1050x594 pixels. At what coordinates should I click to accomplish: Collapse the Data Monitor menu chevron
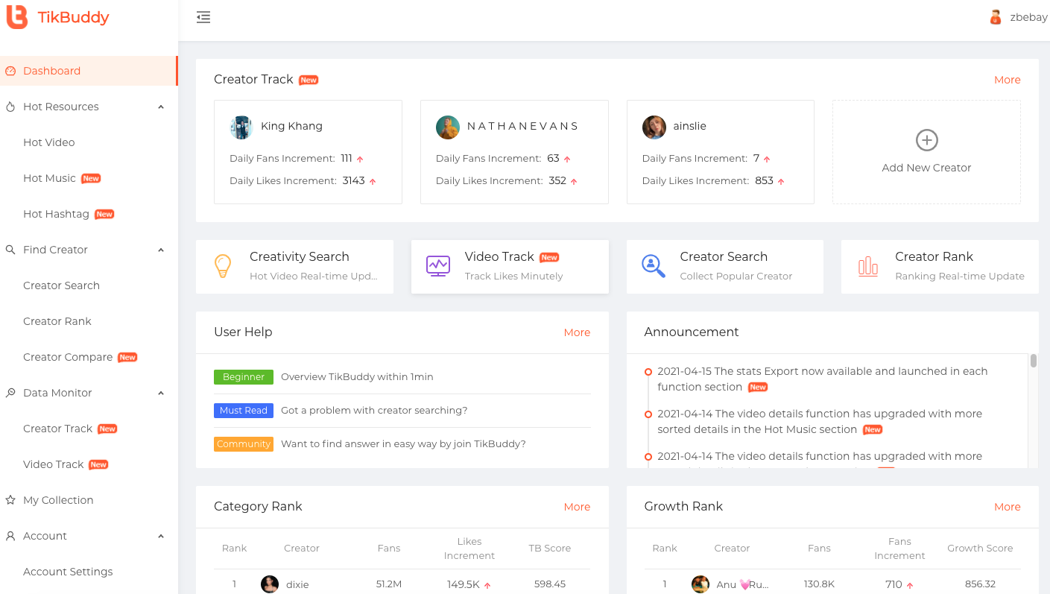[161, 393]
